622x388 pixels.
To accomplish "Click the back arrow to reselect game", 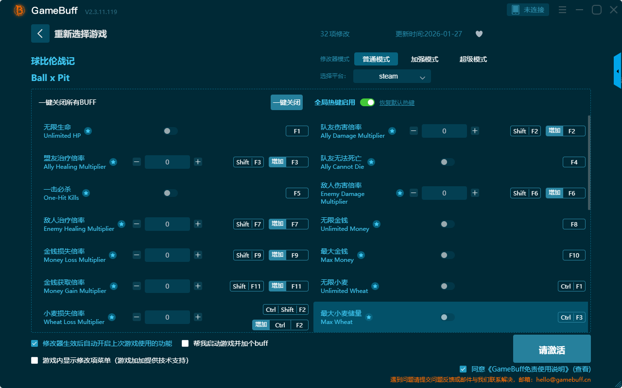I will pos(40,33).
